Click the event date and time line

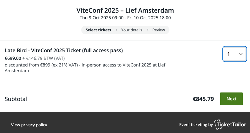coord(125,18)
